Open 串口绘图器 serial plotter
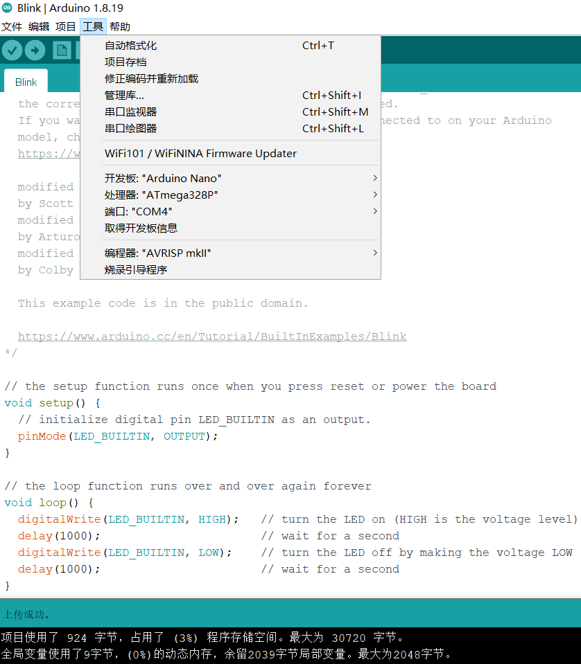Screen dimensions: 581x664 (x=231, y=128)
